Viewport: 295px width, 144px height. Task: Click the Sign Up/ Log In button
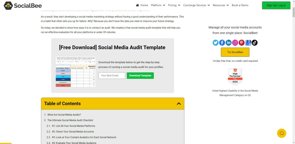(x=276, y=5)
